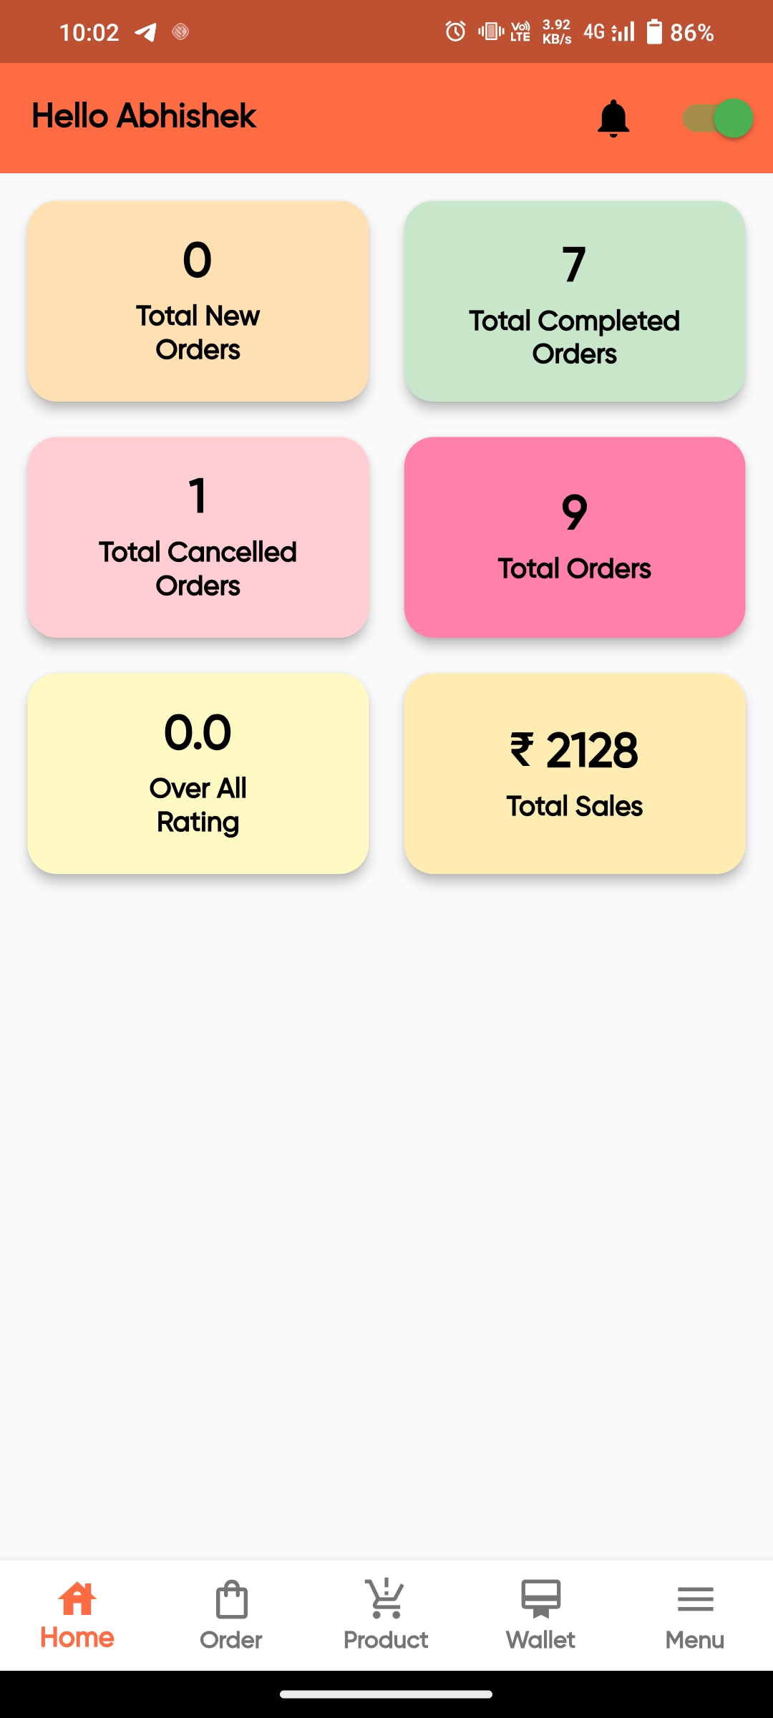Open the Total New Orders card
The height and width of the screenshot is (1718, 773).
point(198,301)
